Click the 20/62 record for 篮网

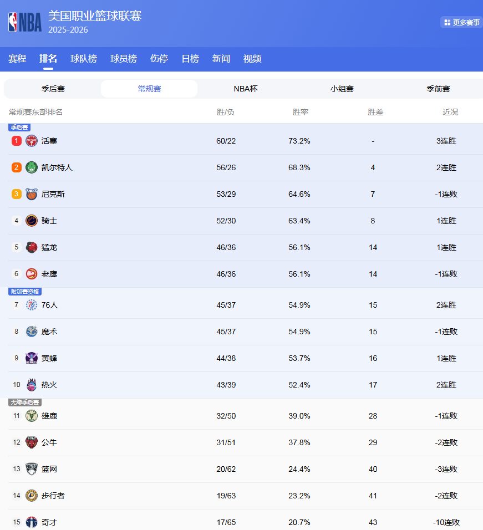coord(226,469)
